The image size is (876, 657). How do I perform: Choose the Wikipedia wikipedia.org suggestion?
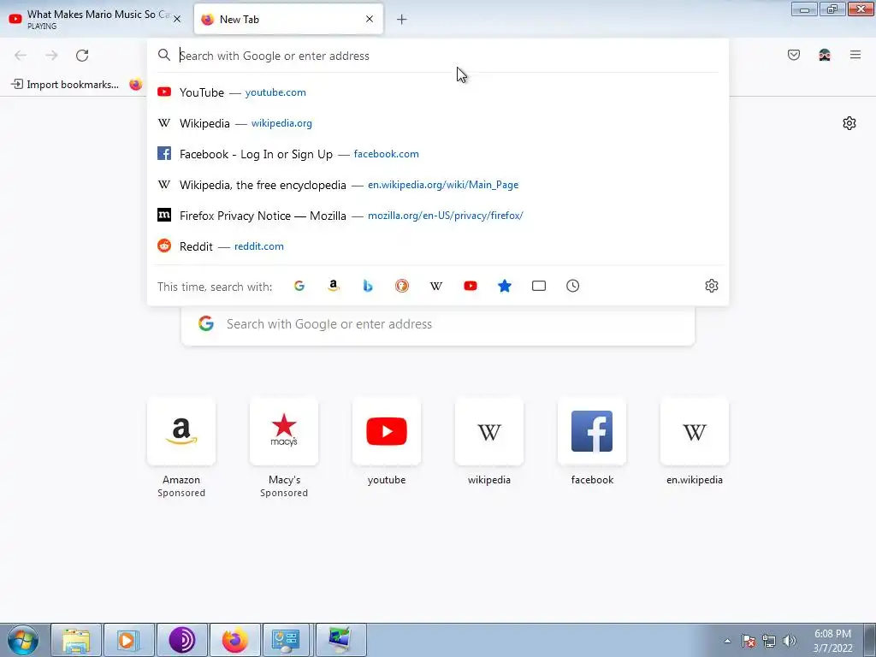(438, 123)
